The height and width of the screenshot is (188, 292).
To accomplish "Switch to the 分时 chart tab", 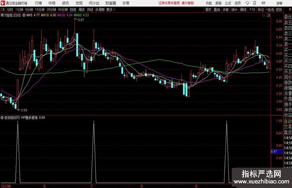I will [10, 10].
